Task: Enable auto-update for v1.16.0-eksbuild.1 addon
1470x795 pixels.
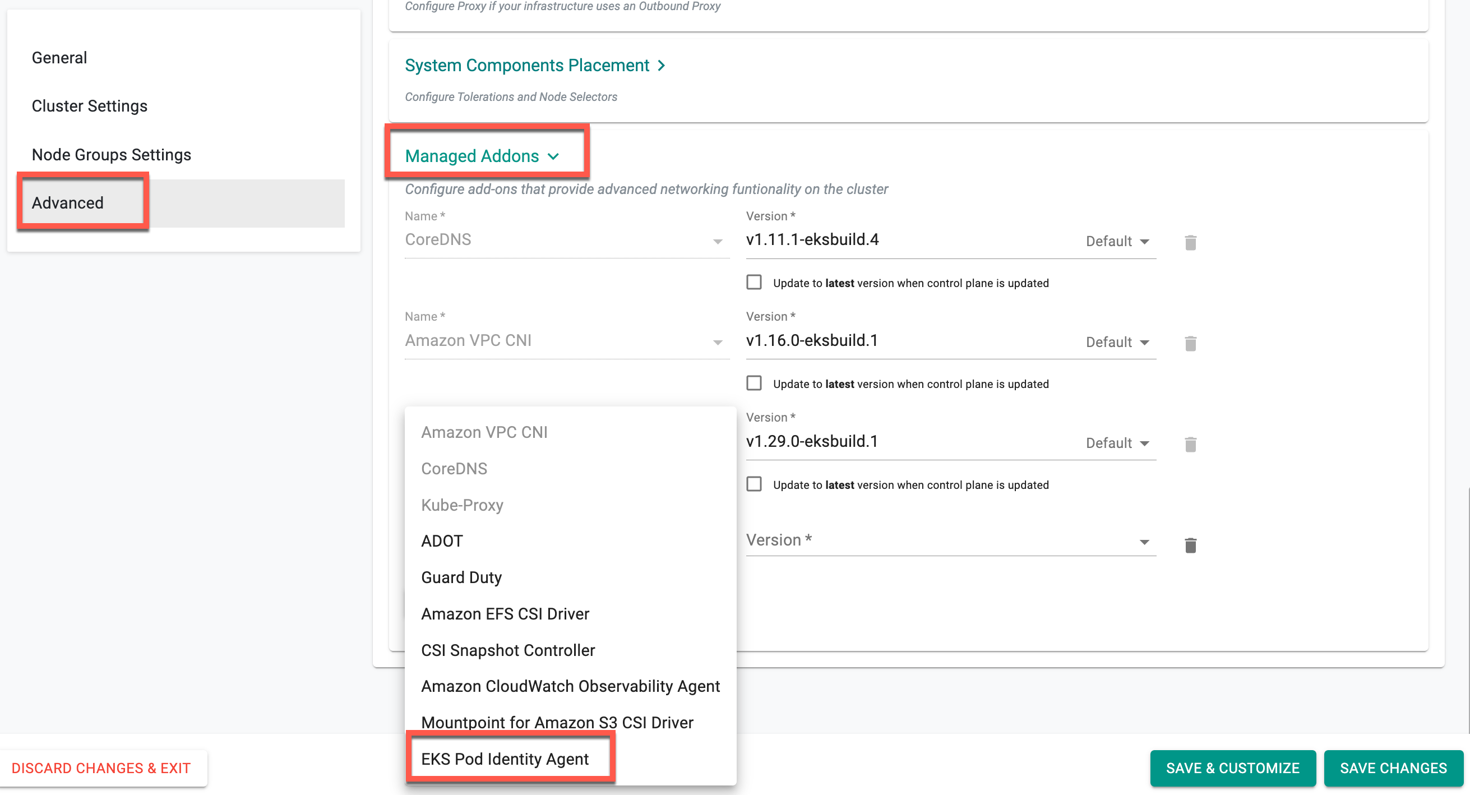Action: point(754,383)
